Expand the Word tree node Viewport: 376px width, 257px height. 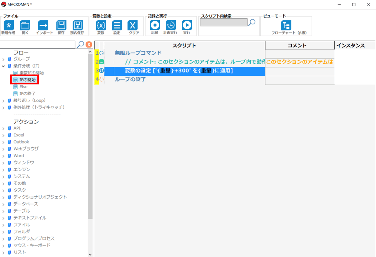pos(3,156)
